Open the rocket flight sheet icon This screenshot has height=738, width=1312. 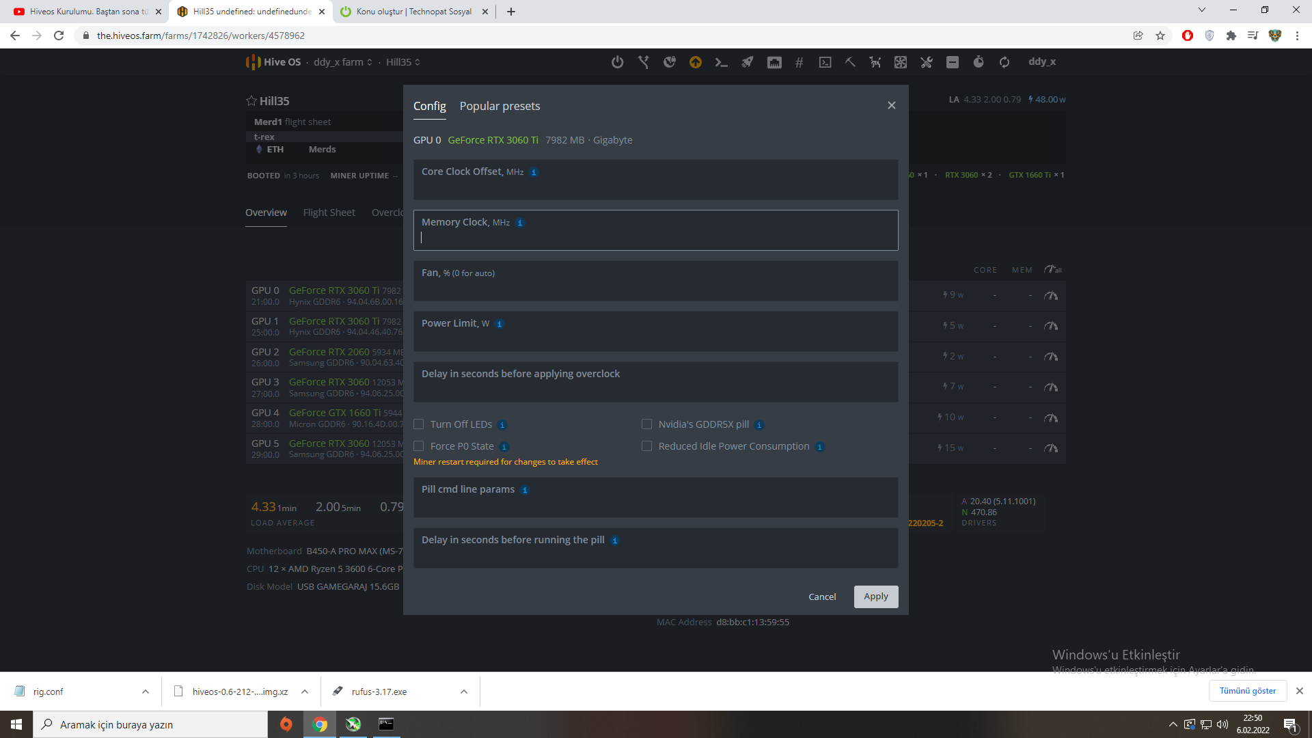[x=747, y=62]
